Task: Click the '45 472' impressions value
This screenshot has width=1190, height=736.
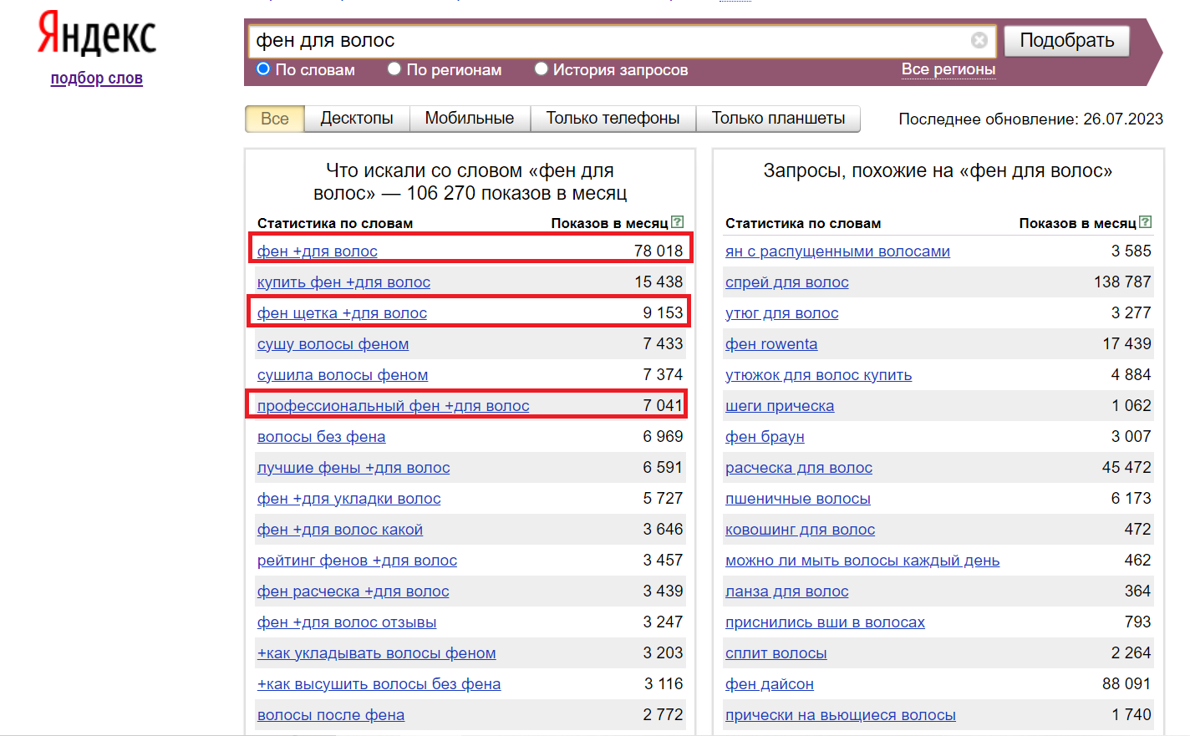Action: coord(1126,467)
